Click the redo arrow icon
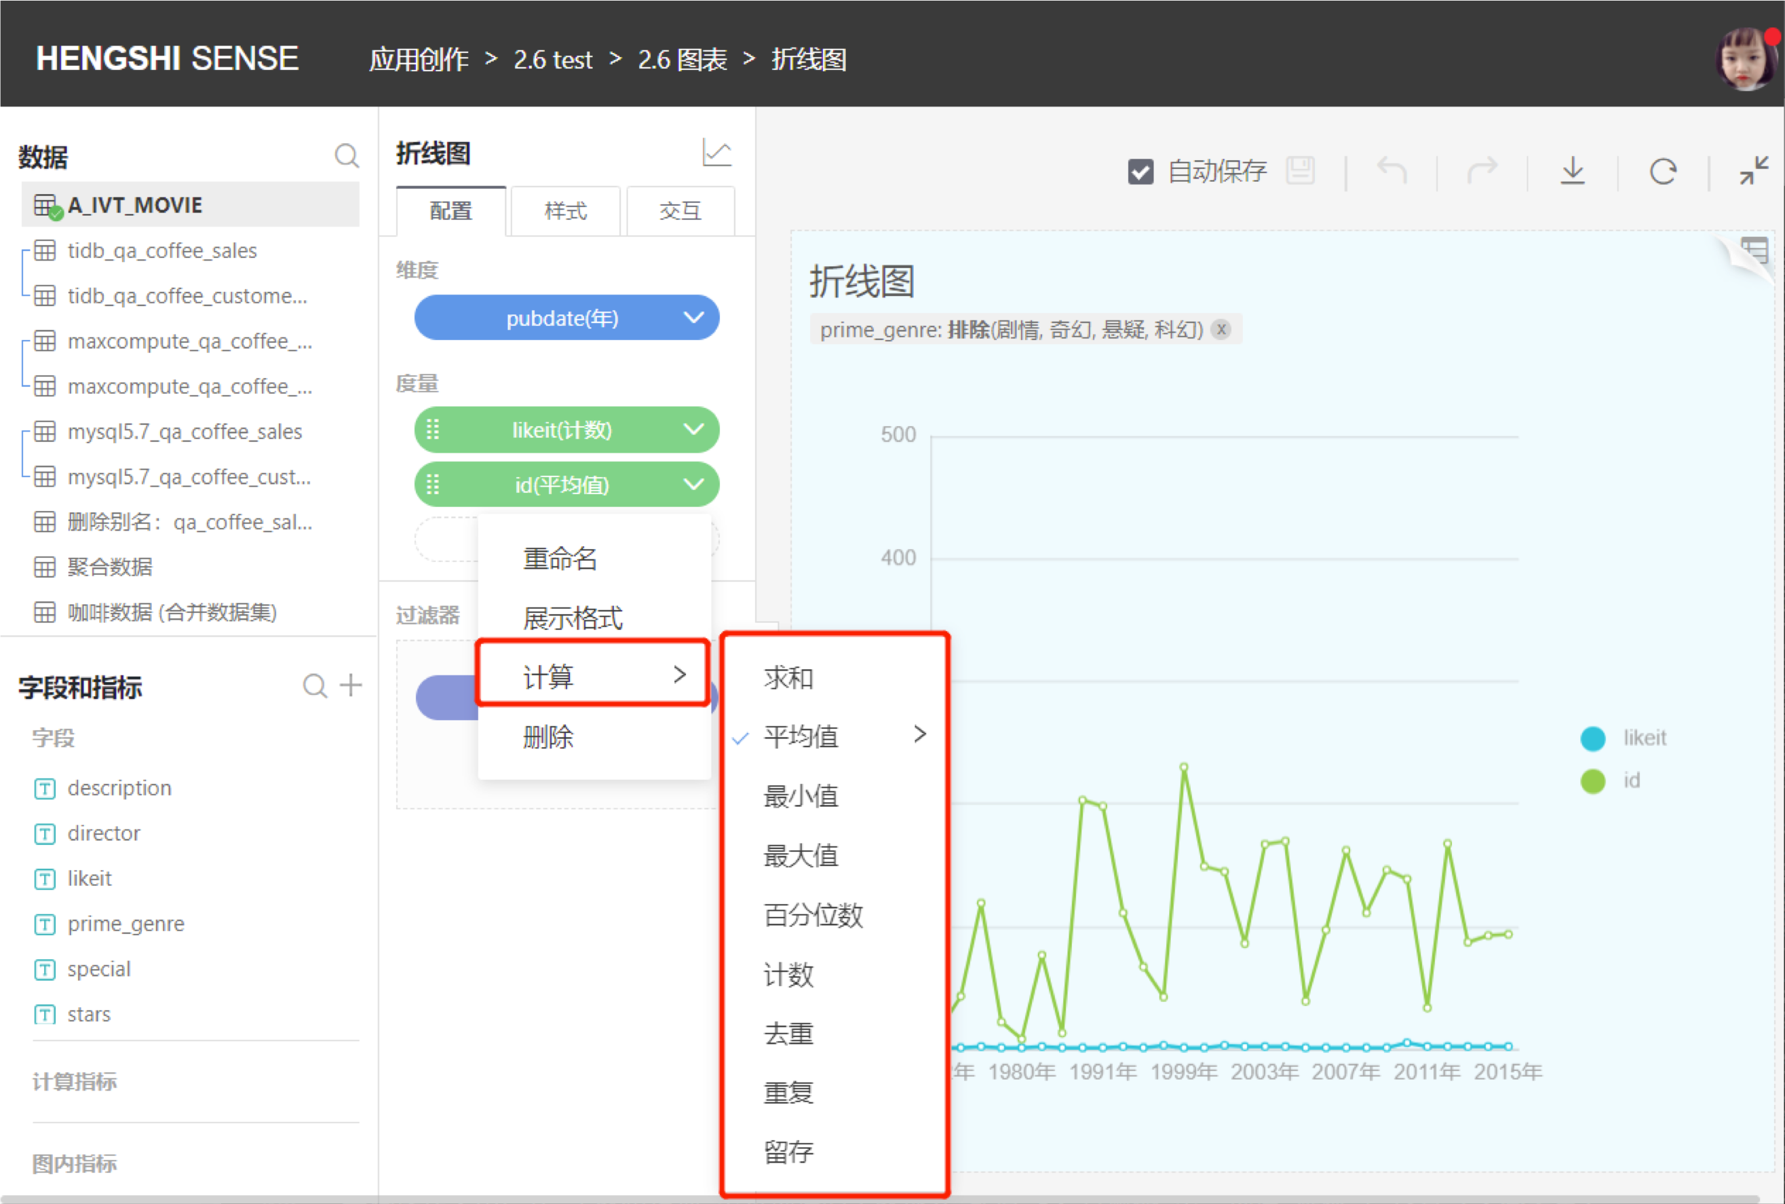Screen dimensions: 1785x1204 (1482, 170)
